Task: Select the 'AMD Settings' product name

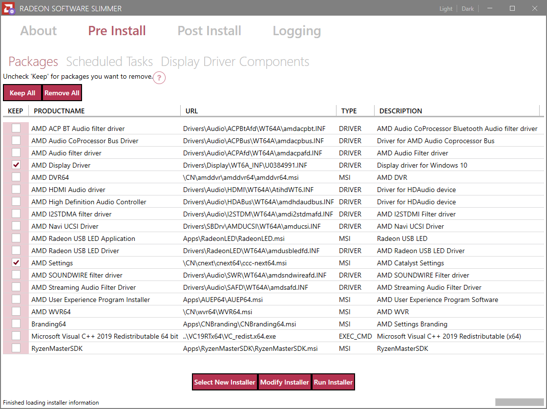Action: [52, 263]
